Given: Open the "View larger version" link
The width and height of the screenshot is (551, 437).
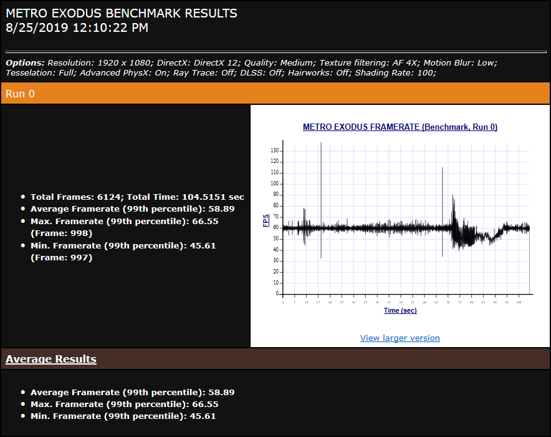Looking at the screenshot, I should [x=400, y=338].
